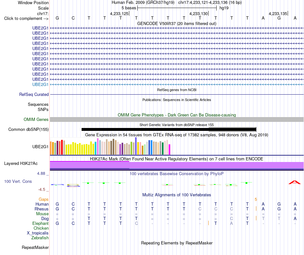The height and width of the screenshot is (255, 304).
Task: Click 'Human Feb. 2009 (GRCh37/hg19)' assembly text
Action: pos(143,3)
